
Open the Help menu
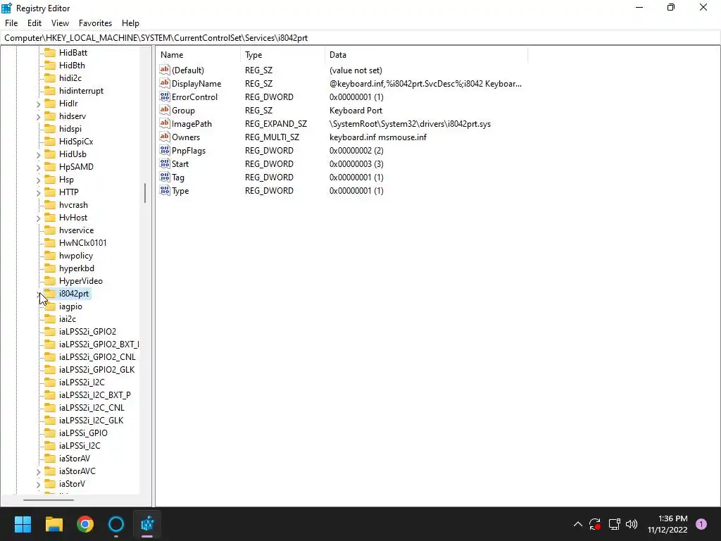pyautogui.click(x=130, y=23)
